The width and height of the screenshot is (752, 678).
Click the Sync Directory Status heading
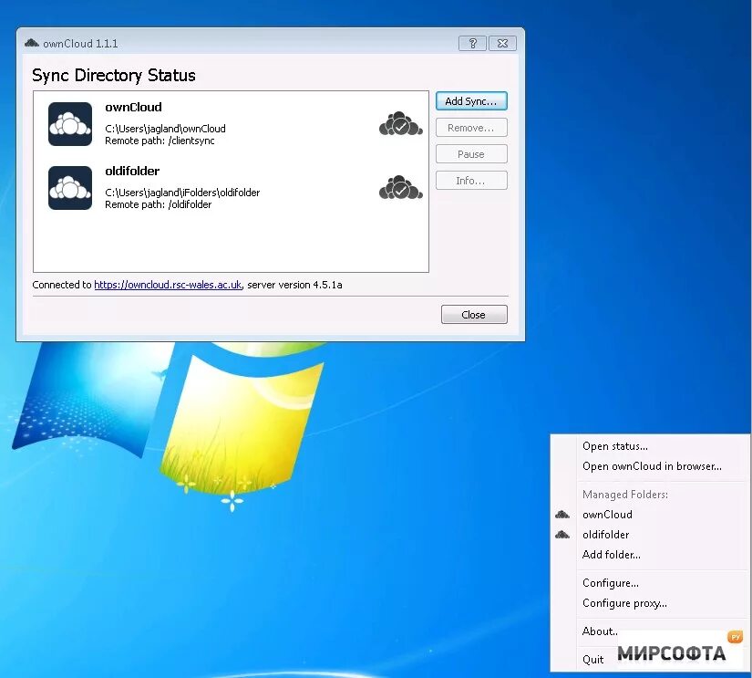tap(114, 76)
